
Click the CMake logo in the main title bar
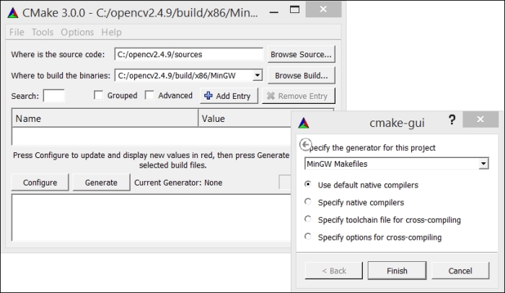(x=13, y=13)
